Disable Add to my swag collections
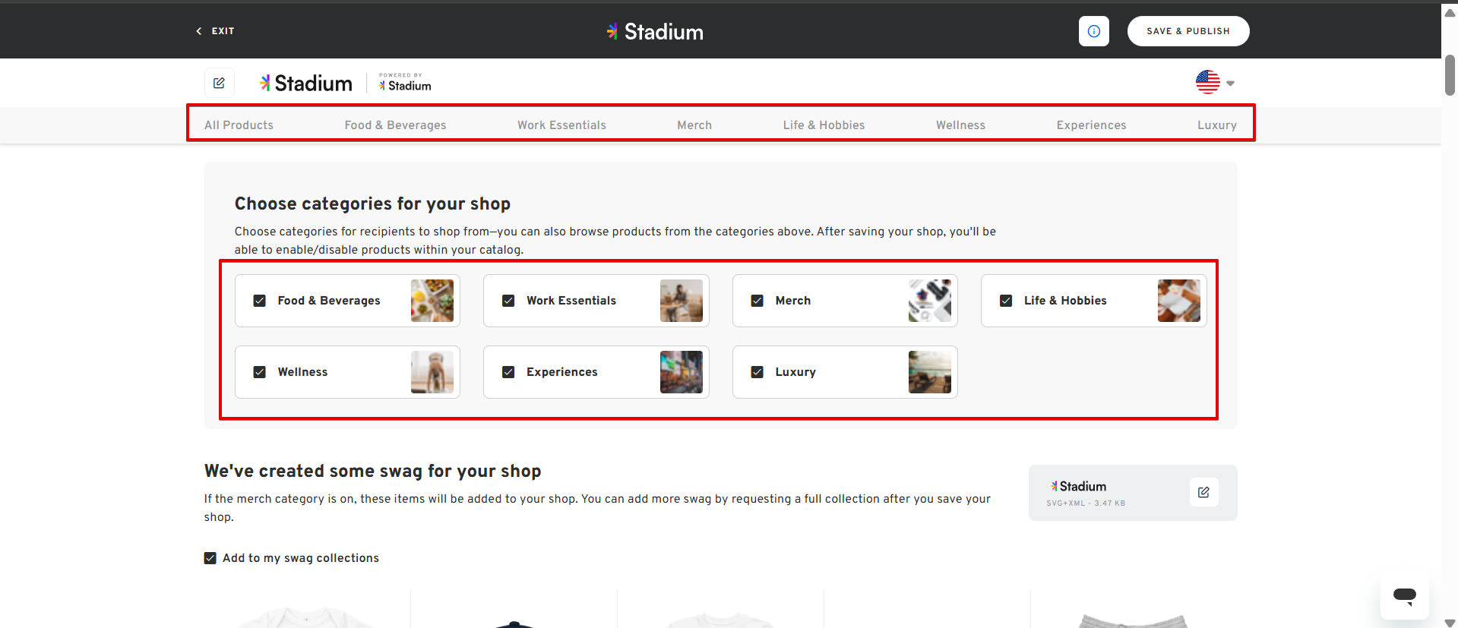The height and width of the screenshot is (628, 1458). (x=210, y=558)
